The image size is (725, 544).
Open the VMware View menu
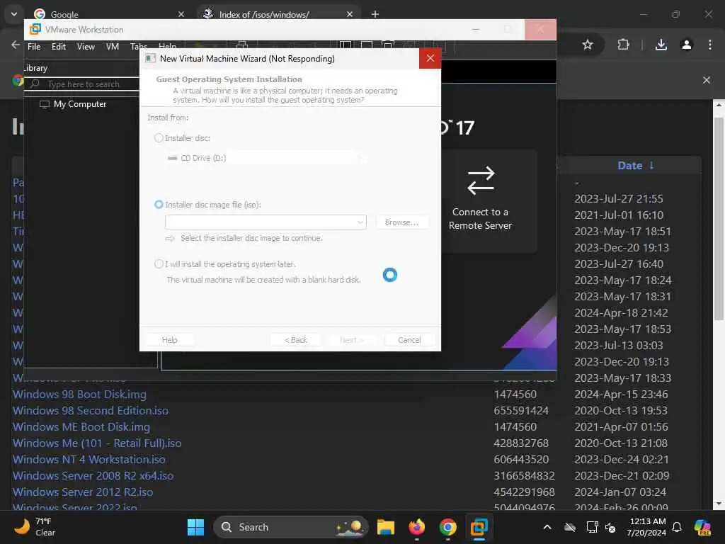(x=86, y=47)
